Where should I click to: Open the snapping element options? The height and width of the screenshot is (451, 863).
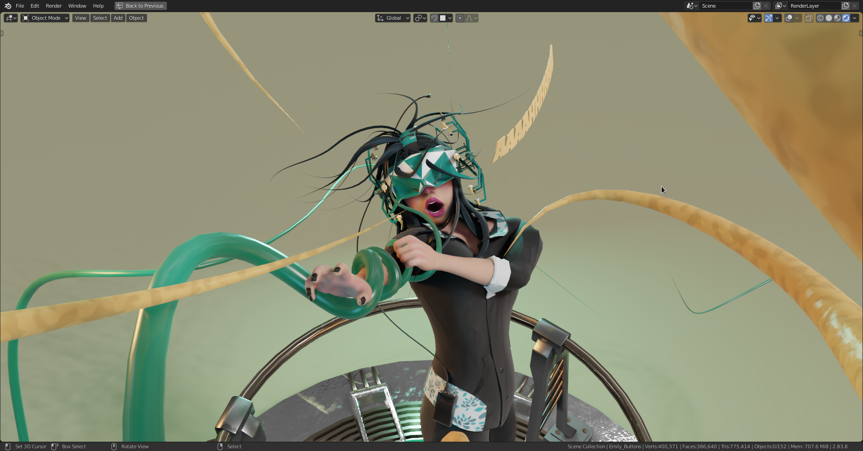[445, 18]
